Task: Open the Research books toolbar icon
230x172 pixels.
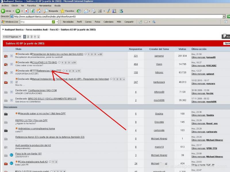Action: point(114,11)
